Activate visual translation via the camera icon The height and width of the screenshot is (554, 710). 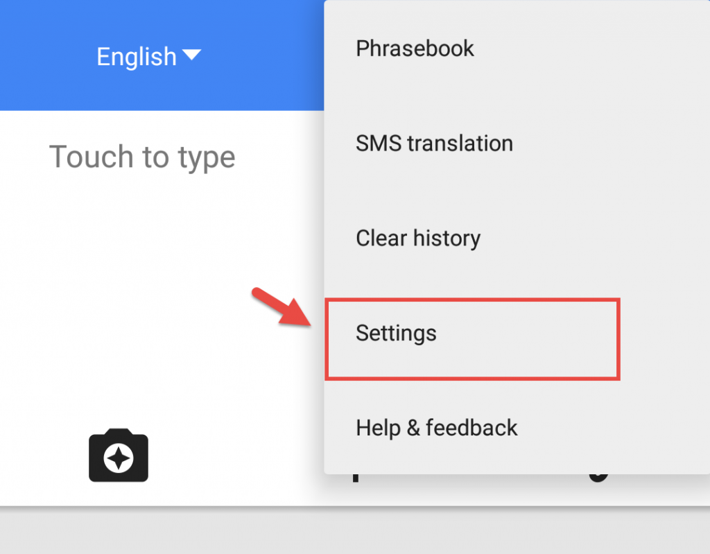click(x=118, y=456)
